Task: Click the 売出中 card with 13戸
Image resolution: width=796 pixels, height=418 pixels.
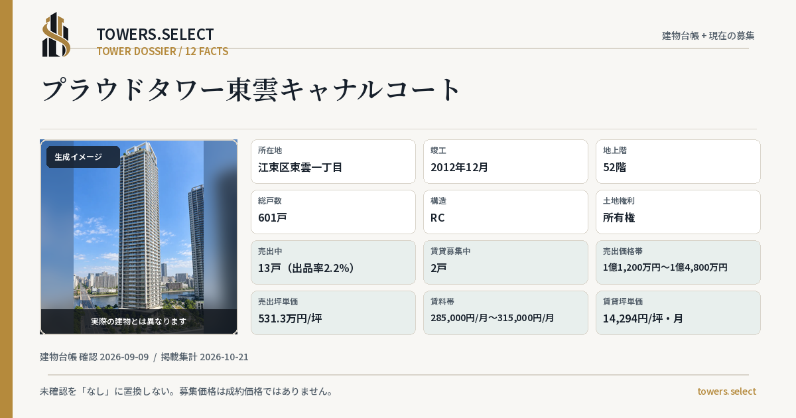Action: tap(333, 262)
